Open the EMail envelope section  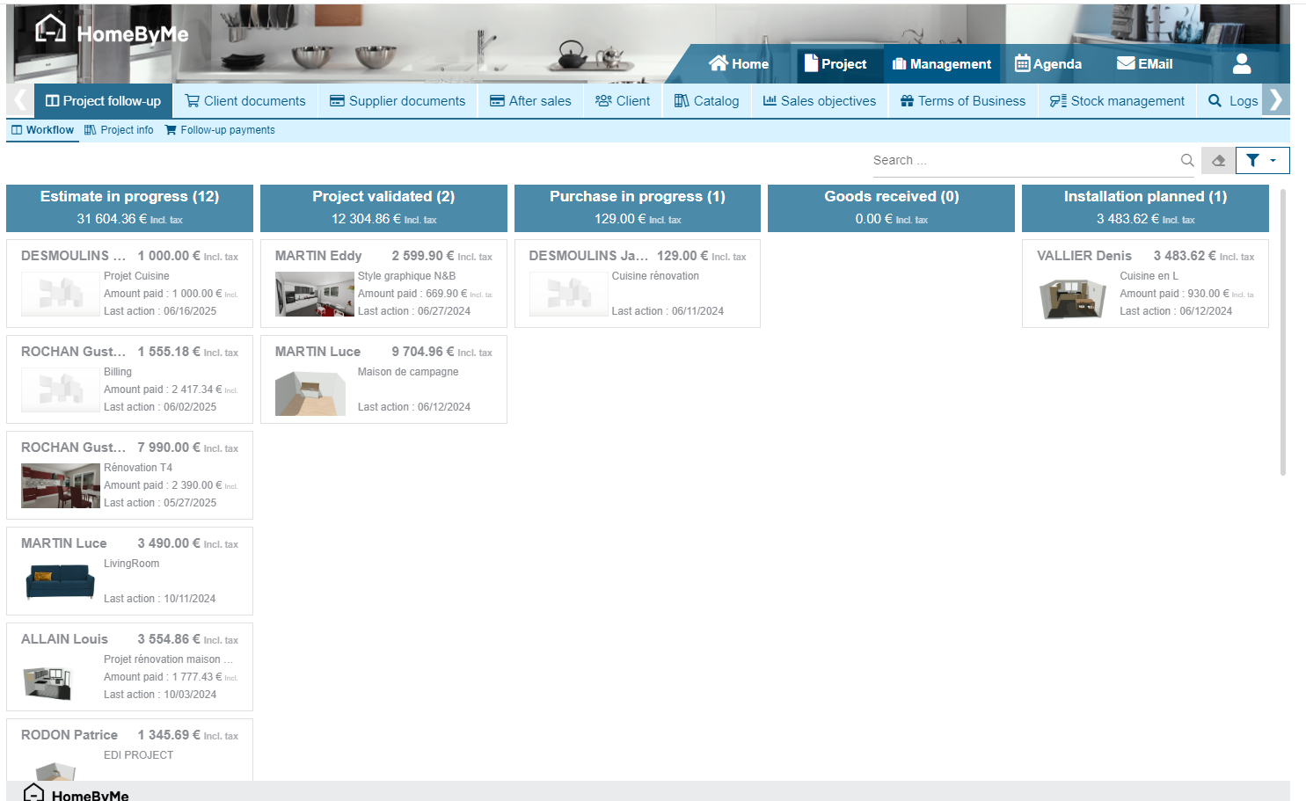[1144, 63]
